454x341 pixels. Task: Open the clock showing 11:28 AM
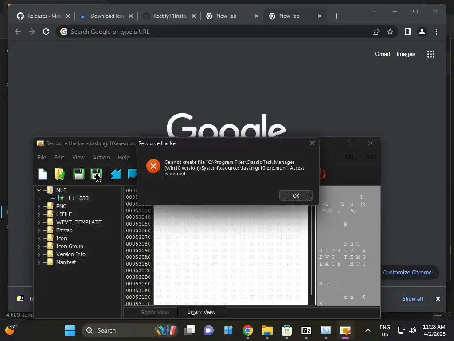pos(434,330)
